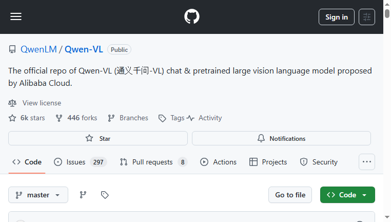Open the Projects tab

[268, 162]
